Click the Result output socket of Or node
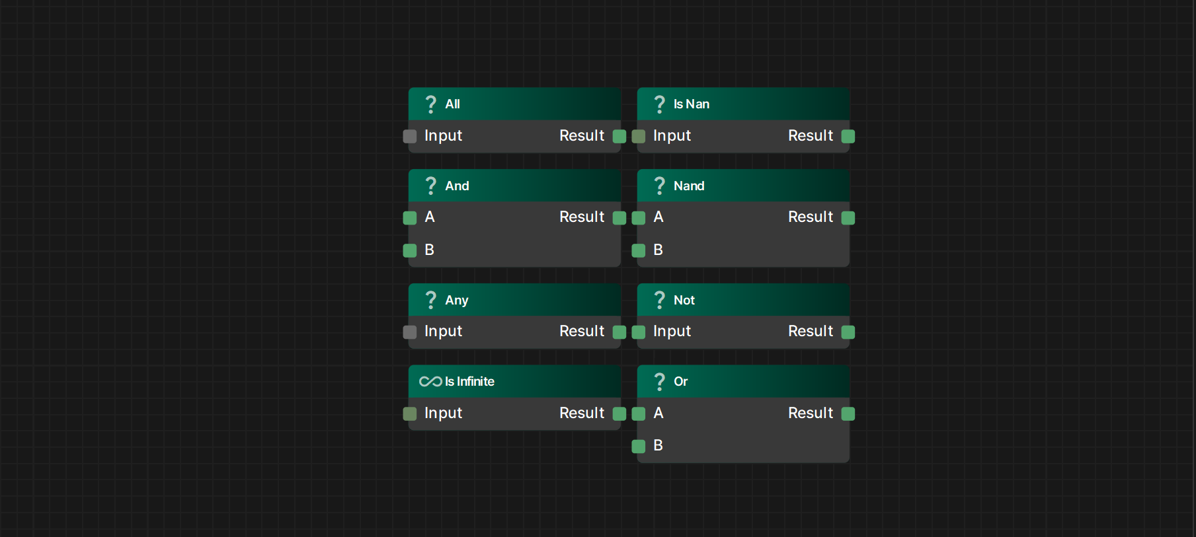The width and height of the screenshot is (1196, 537). [x=848, y=413]
